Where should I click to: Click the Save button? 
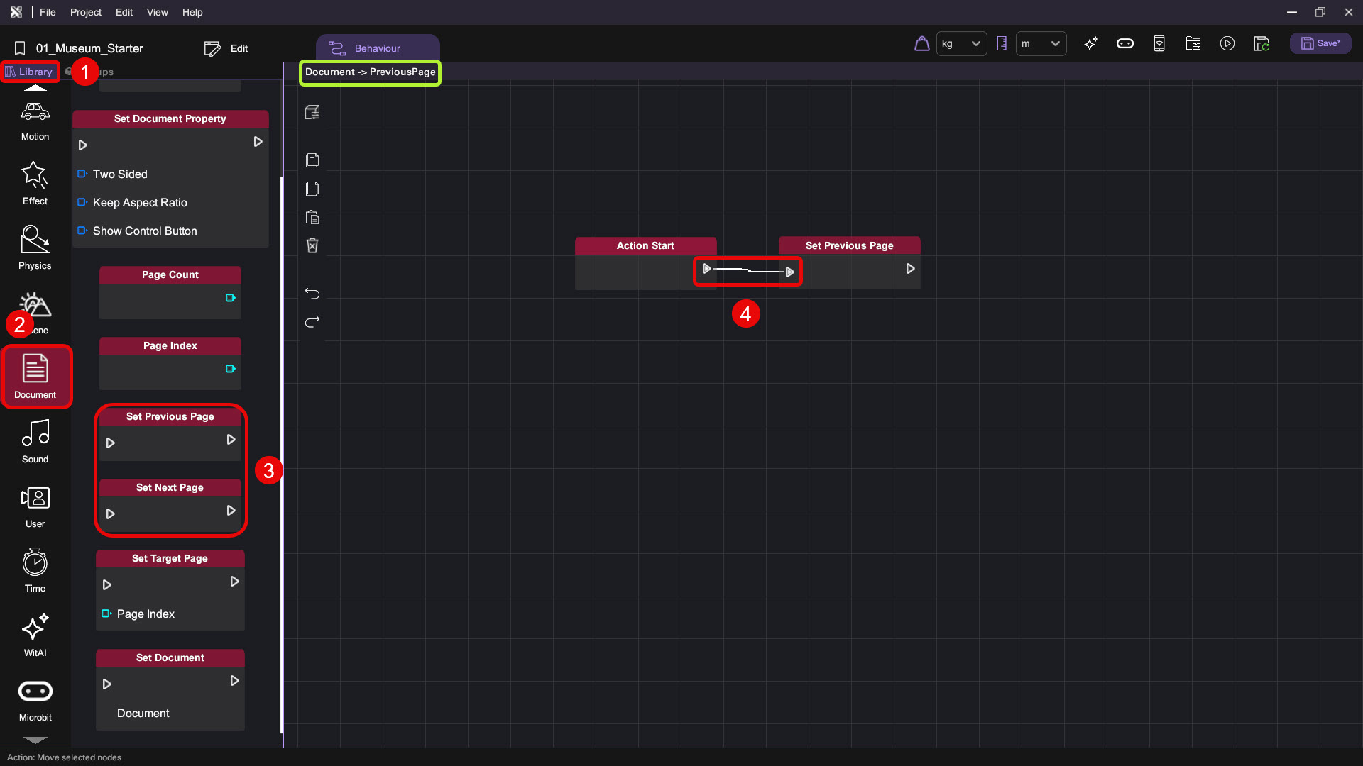point(1320,43)
